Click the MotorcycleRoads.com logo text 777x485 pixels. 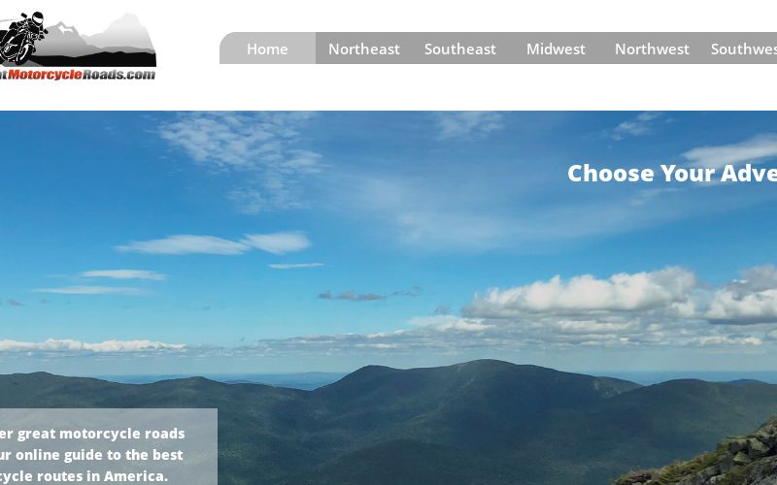point(78,75)
